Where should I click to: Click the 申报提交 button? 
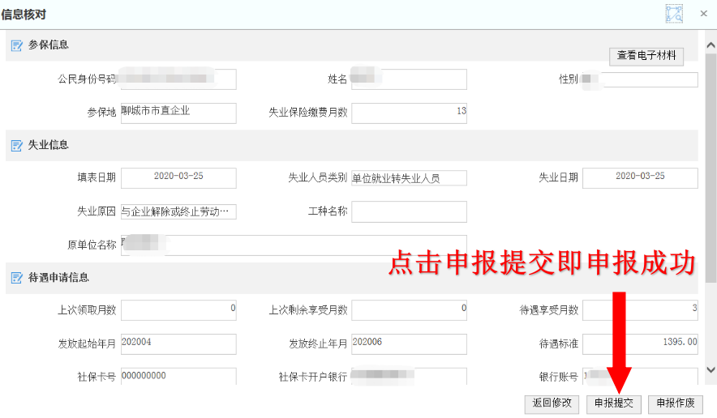pyautogui.click(x=613, y=403)
